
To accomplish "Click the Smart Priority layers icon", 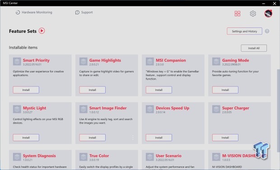I will 17,62.
